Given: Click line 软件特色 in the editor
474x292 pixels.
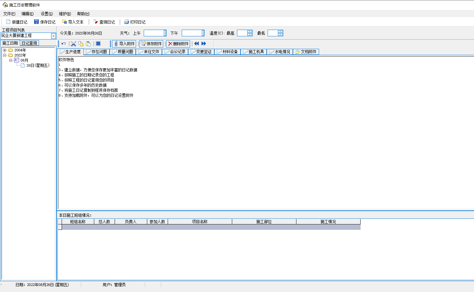Looking at the screenshot, I should (66, 60).
